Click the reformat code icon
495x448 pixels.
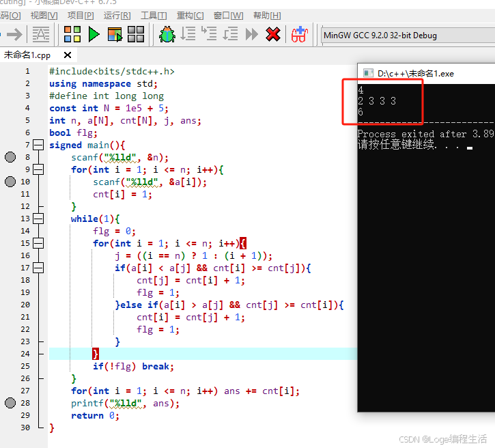tap(41, 34)
